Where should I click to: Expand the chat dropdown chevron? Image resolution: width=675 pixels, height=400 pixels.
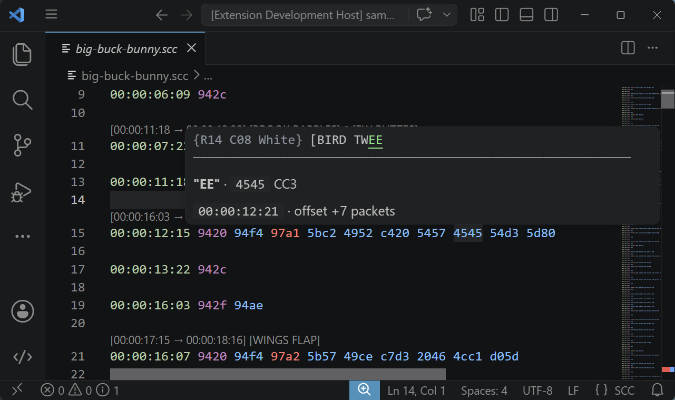coord(447,15)
